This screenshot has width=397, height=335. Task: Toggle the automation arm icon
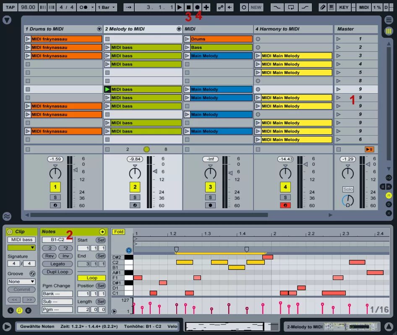coord(221,7)
